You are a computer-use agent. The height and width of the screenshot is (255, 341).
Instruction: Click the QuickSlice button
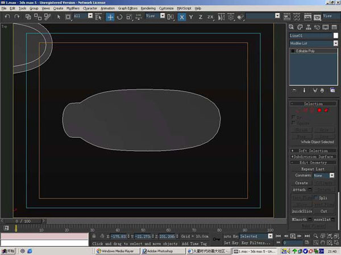302,211
